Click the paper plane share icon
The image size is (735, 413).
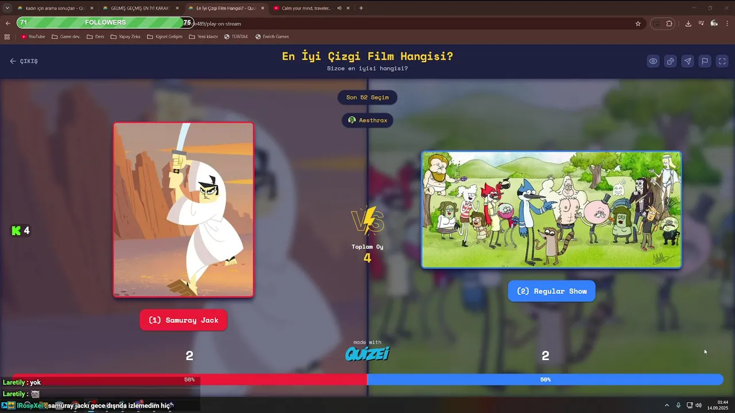(687, 61)
